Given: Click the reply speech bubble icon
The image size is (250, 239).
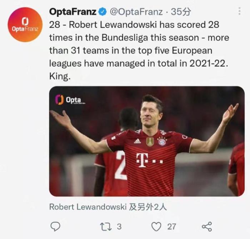Looking at the screenshot, I should pos(55,226).
